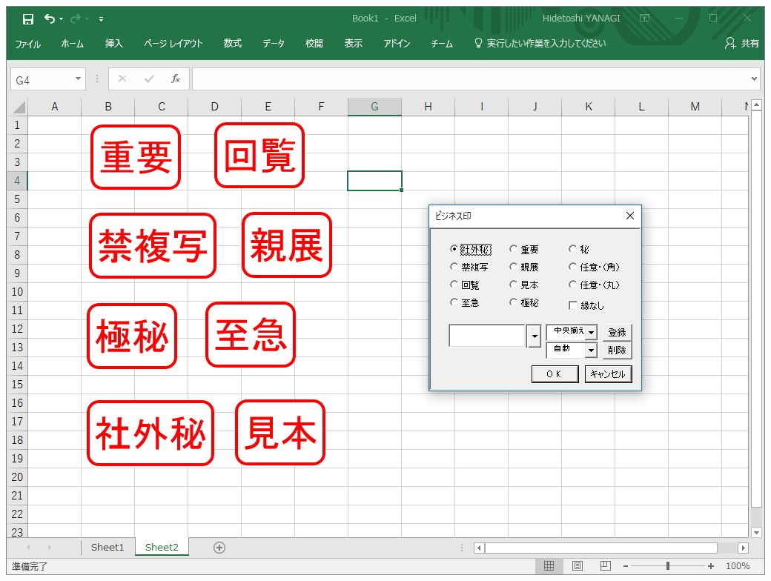Expand the formula bar chevron
This screenshot has width=771, height=581.
[x=754, y=79]
